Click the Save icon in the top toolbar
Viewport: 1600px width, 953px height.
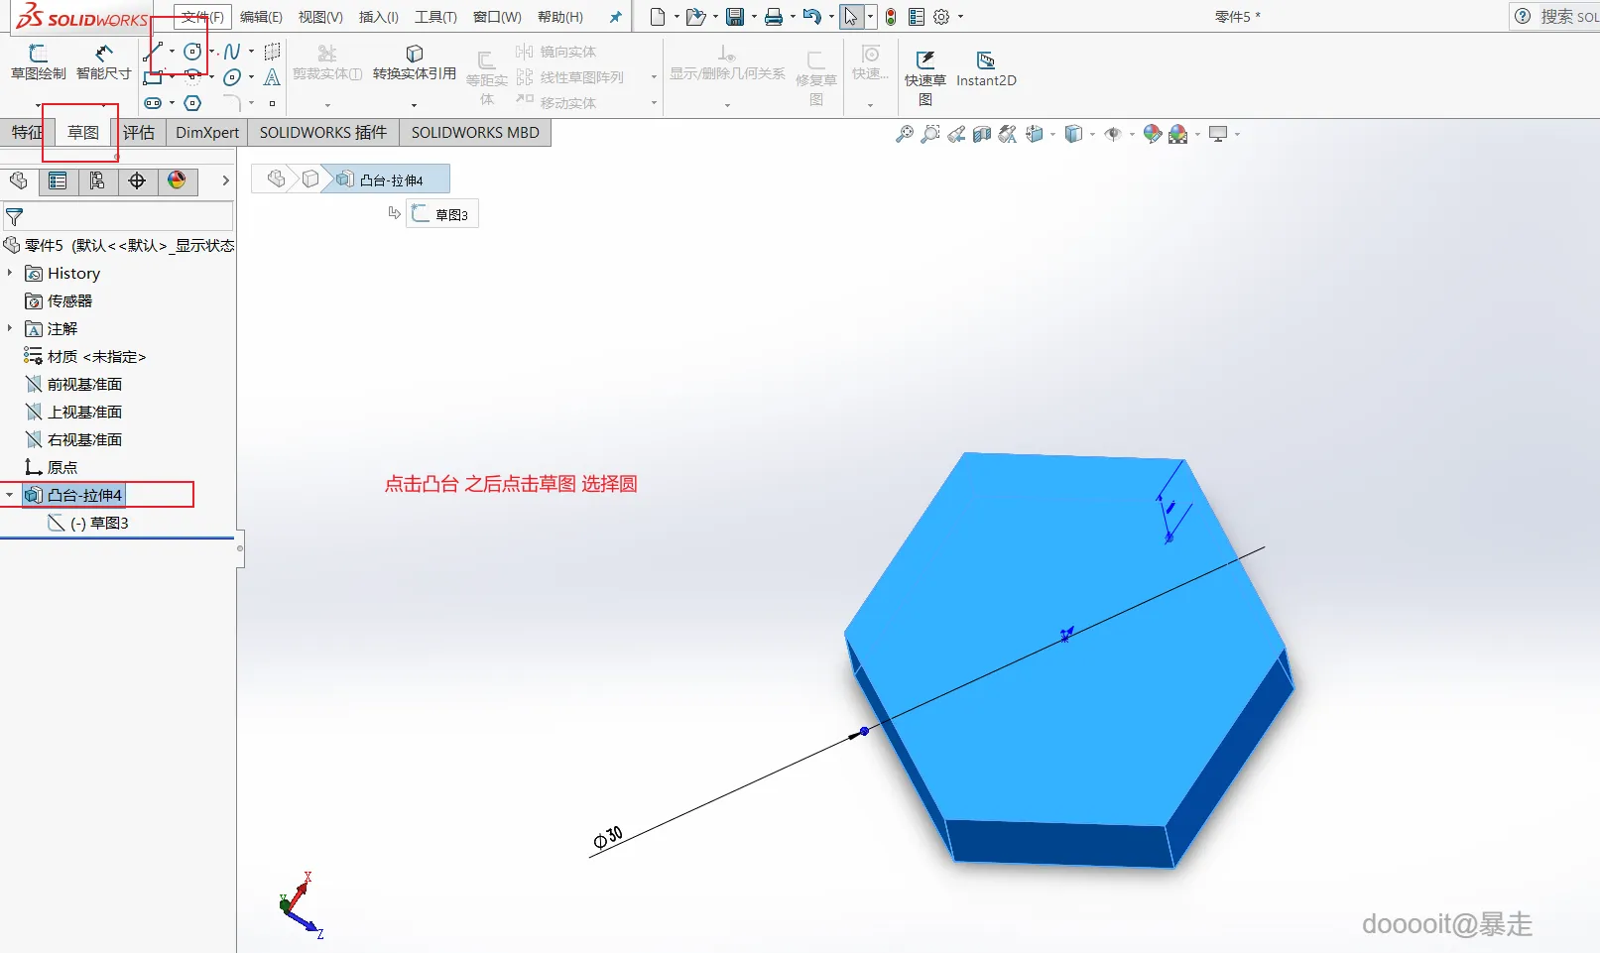[x=735, y=17]
